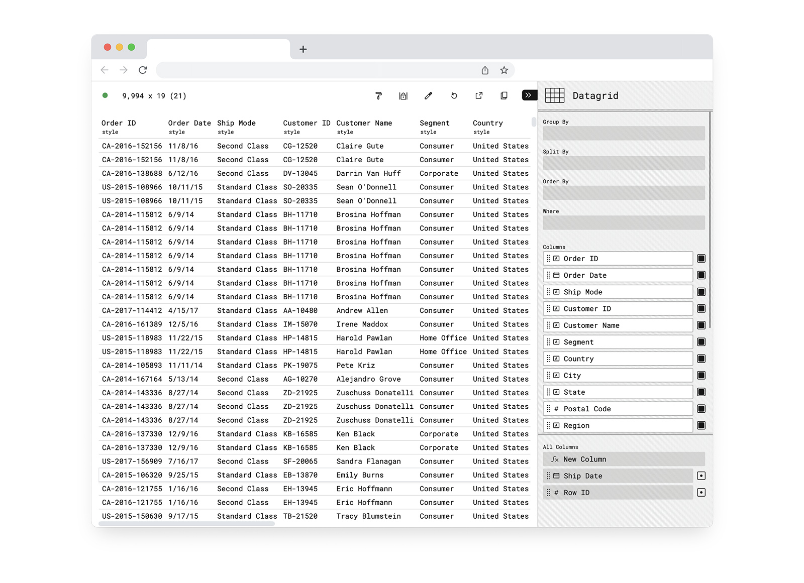Screen dimensions: 804x583
Task: Click the drag handle of the Segment column
Action: [548, 342]
